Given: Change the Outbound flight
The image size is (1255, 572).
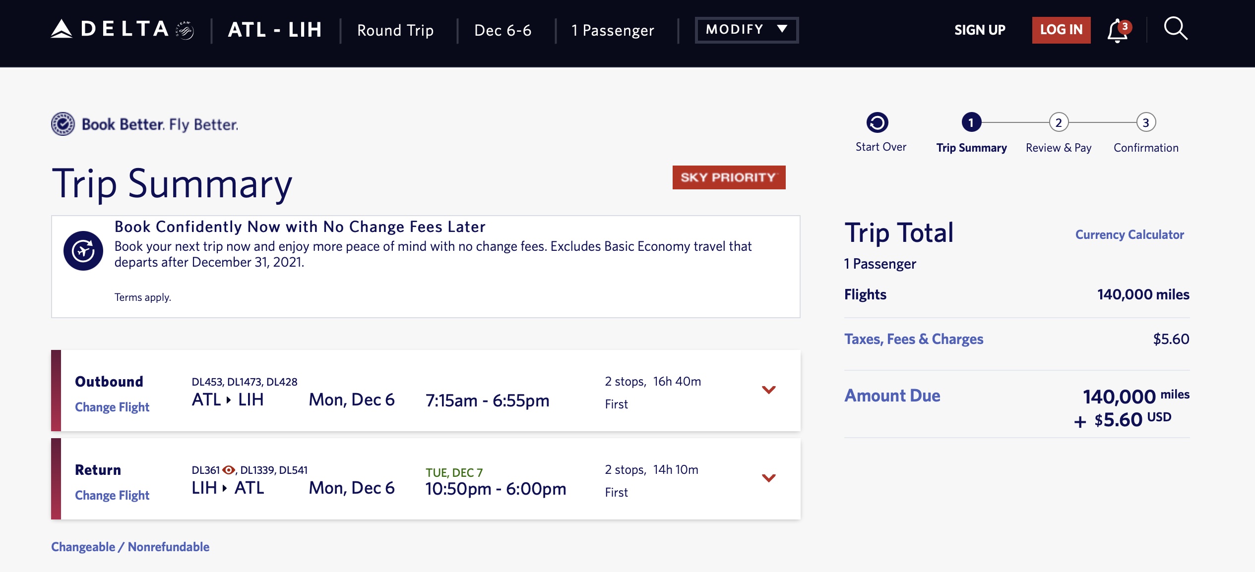Looking at the screenshot, I should (112, 407).
